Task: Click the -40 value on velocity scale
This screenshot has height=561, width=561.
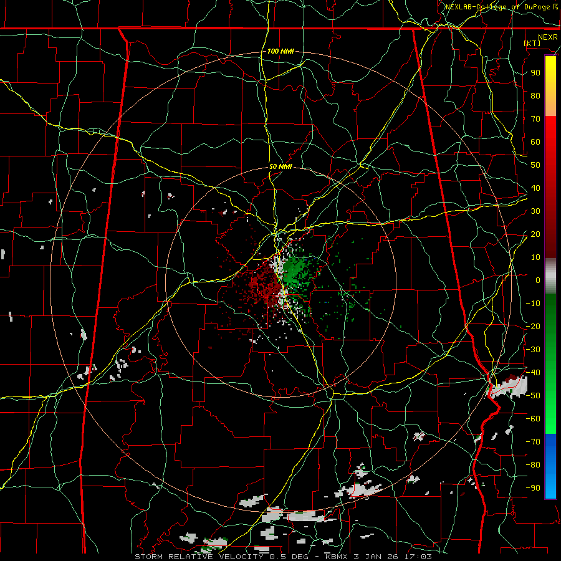Action: pyautogui.click(x=533, y=373)
